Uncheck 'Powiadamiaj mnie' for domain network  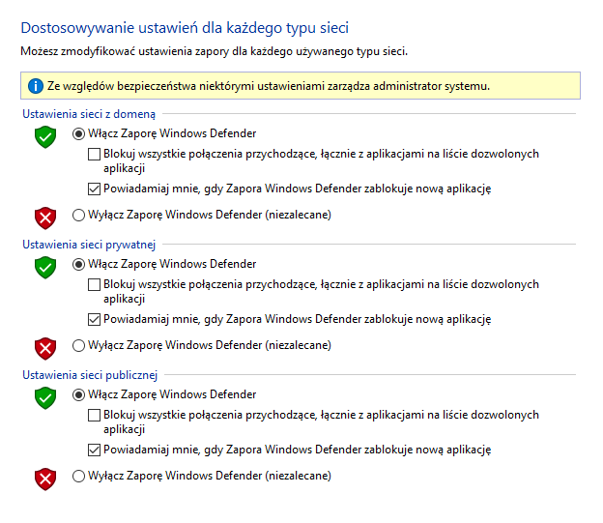(x=94, y=189)
